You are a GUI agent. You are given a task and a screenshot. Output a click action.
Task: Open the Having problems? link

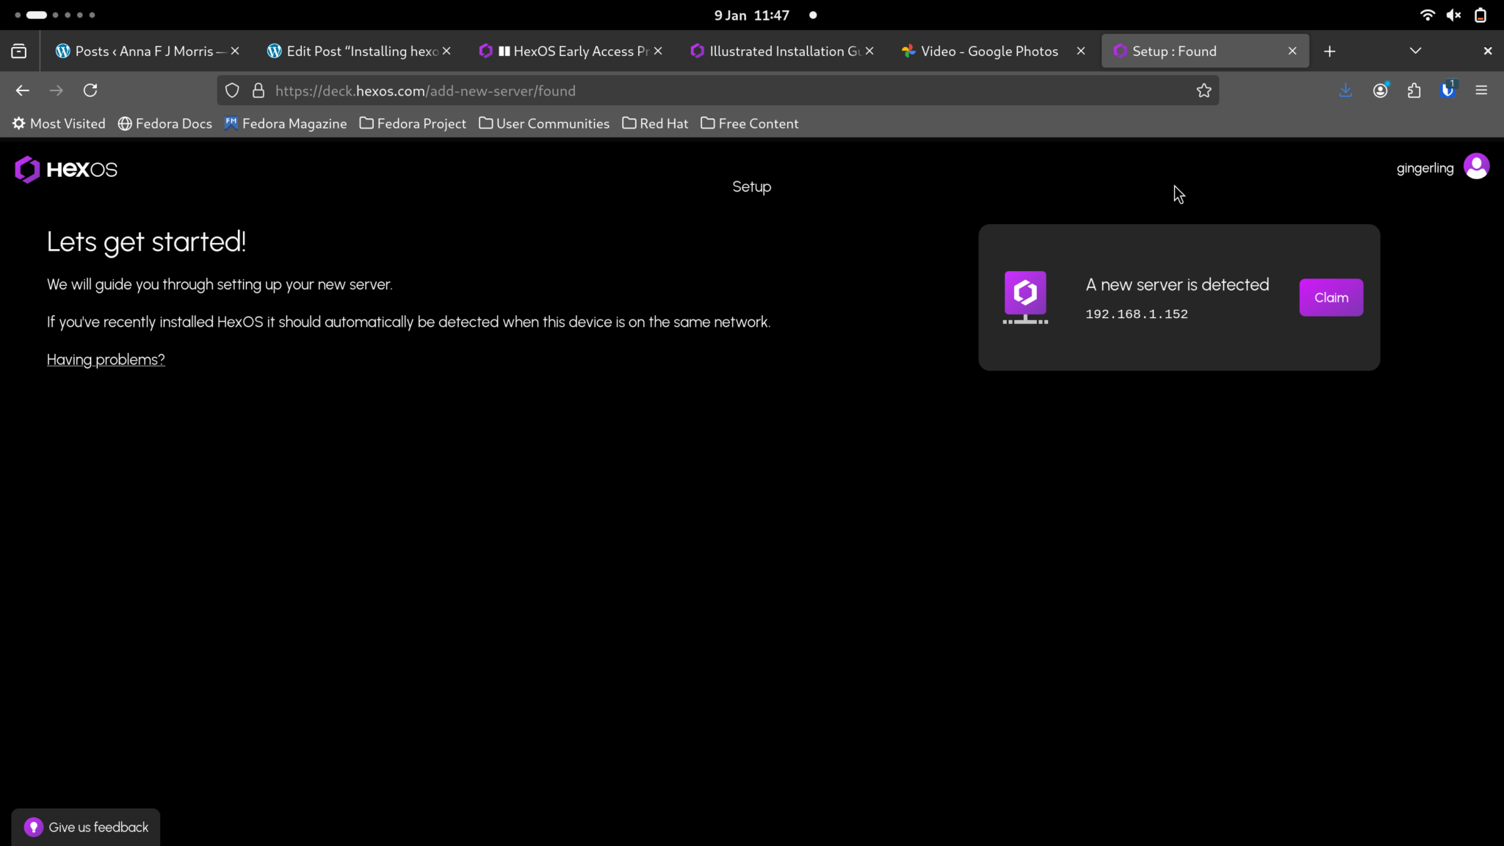point(105,359)
